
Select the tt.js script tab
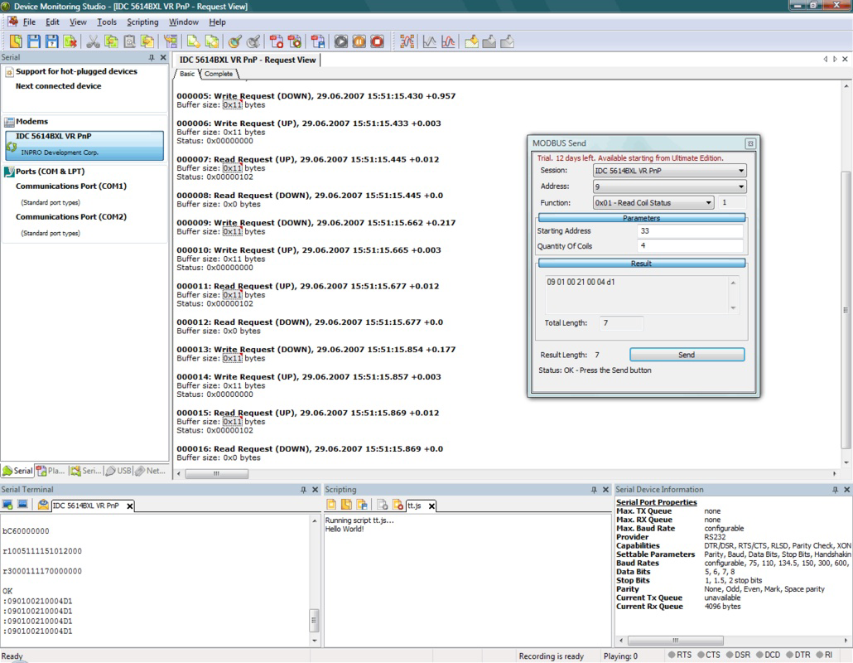[415, 506]
